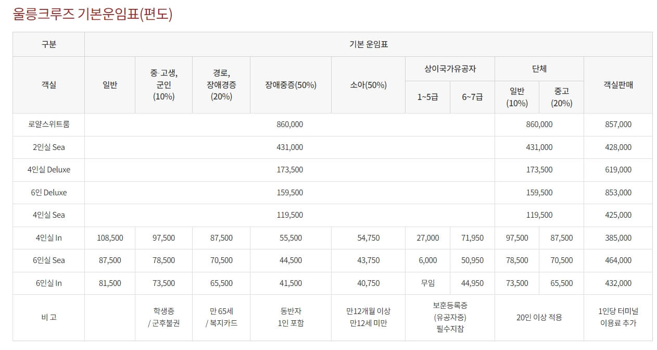Click the note '만 65세 / 복지카드'

pyautogui.click(x=221, y=317)
